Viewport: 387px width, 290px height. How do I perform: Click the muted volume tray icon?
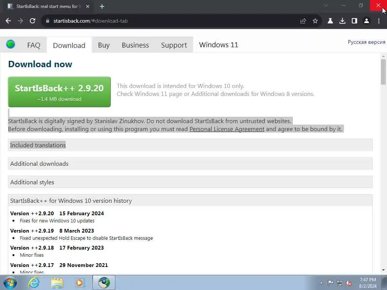[349, 283]
